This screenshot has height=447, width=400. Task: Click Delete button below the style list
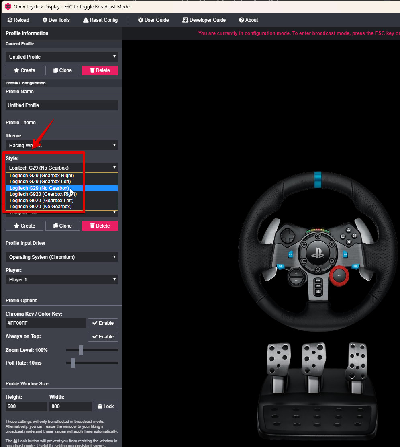pyautogui.click(x=100, y=226)
